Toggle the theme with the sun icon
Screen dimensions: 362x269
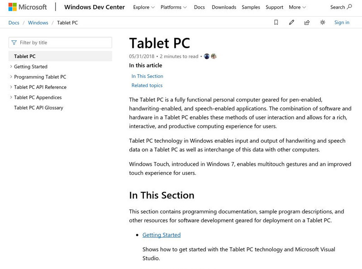(323, 22)
